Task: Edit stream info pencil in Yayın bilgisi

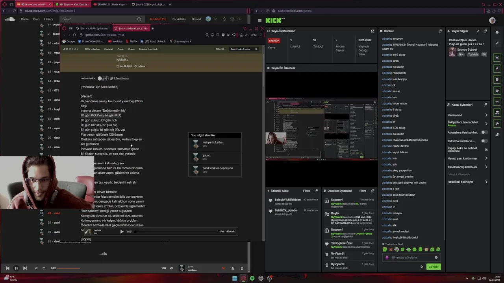Action: pos(478,31)
